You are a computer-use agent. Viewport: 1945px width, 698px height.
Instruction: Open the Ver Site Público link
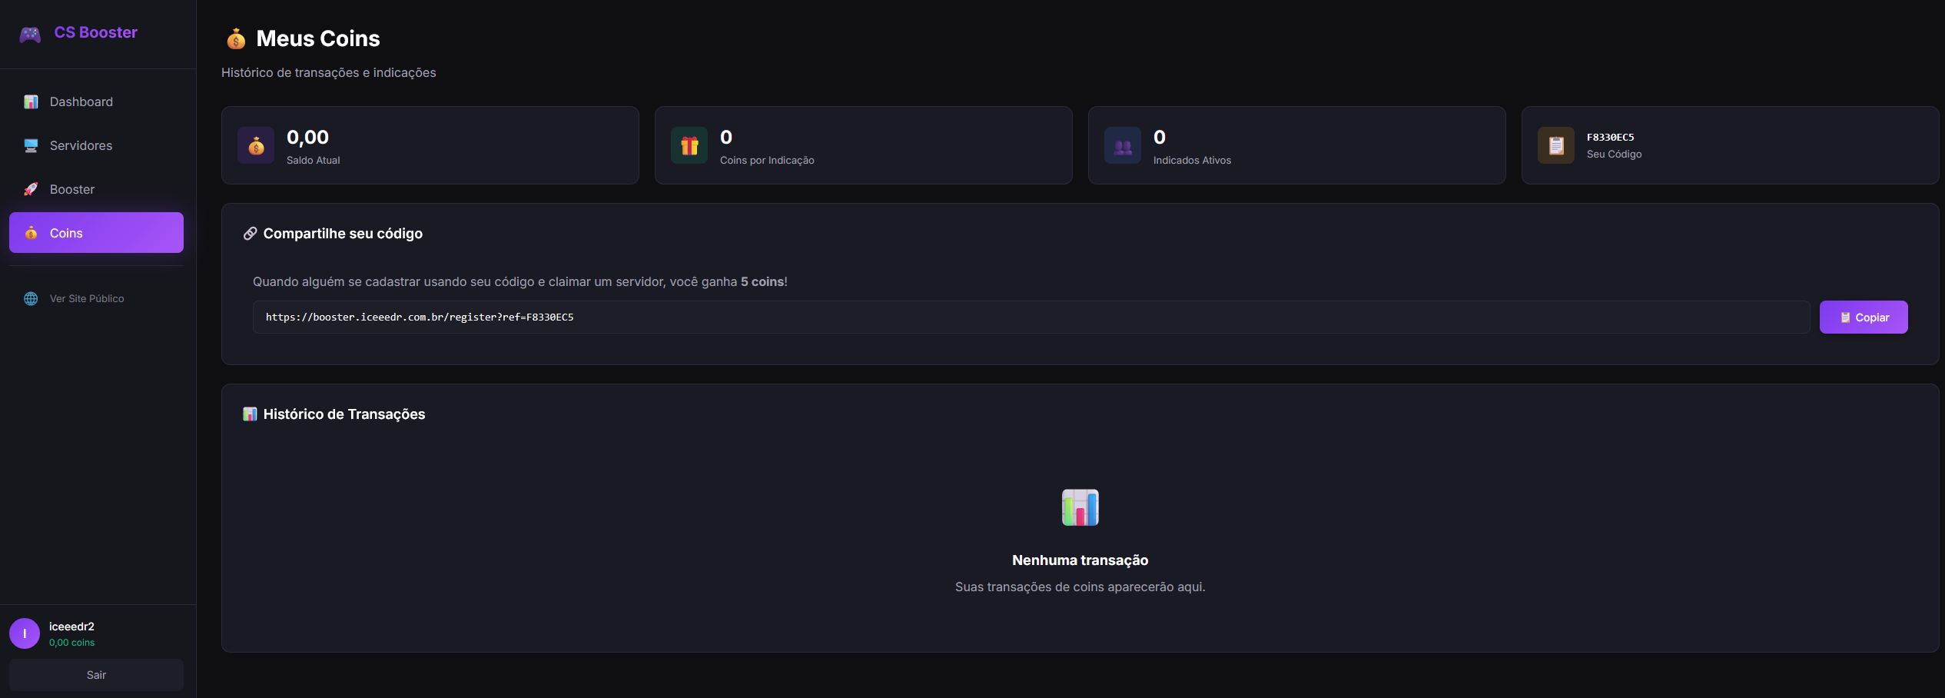pyautogui.click(x=87, y=298)
